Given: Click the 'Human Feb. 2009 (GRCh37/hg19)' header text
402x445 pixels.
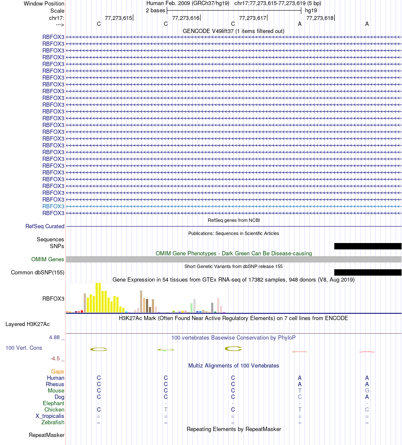Looking at the screenshot, I should click(188, 3).
